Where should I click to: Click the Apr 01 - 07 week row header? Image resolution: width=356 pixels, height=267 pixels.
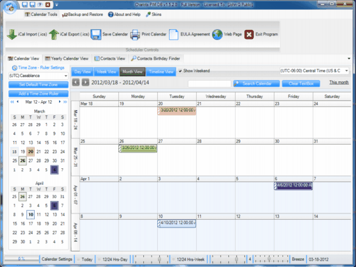[x=76, y=195]
